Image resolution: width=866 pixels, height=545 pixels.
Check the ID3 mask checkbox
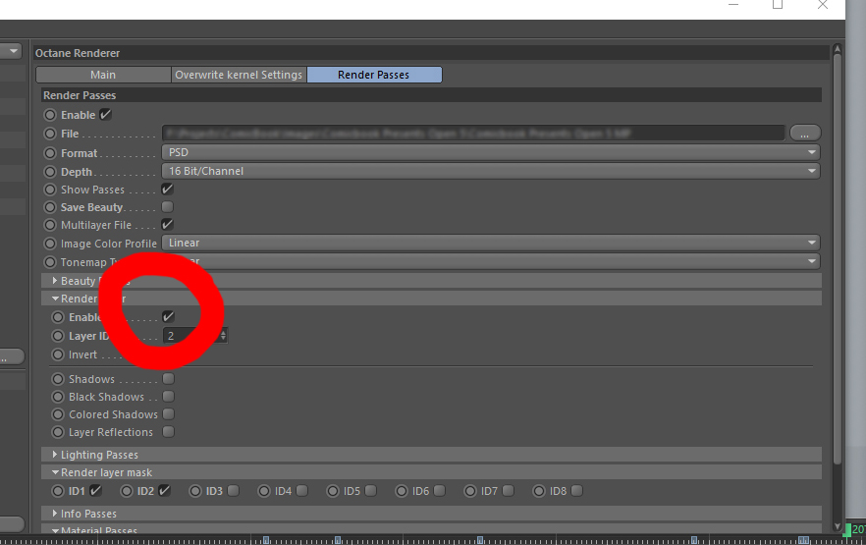click(x=233, y=490)
